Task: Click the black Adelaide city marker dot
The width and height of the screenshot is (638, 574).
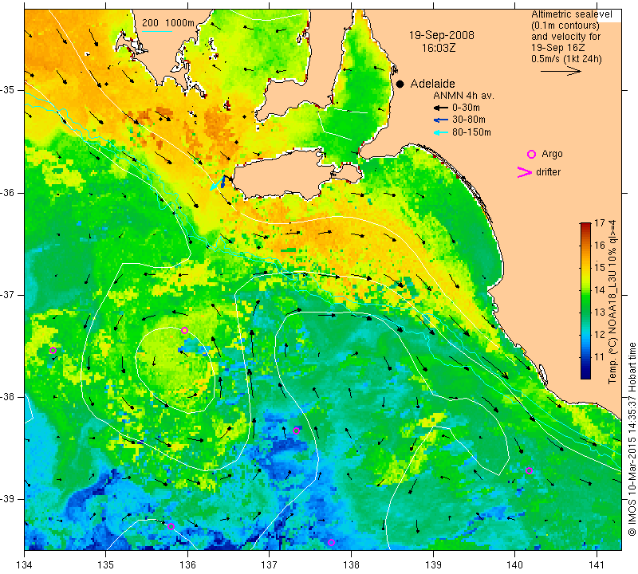Action: 400,84
